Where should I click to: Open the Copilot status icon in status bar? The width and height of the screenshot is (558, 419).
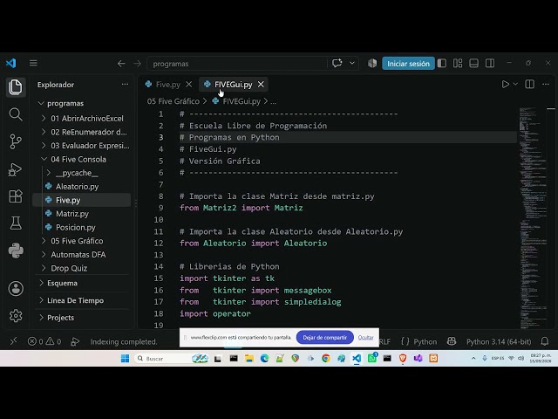(452, 341)
